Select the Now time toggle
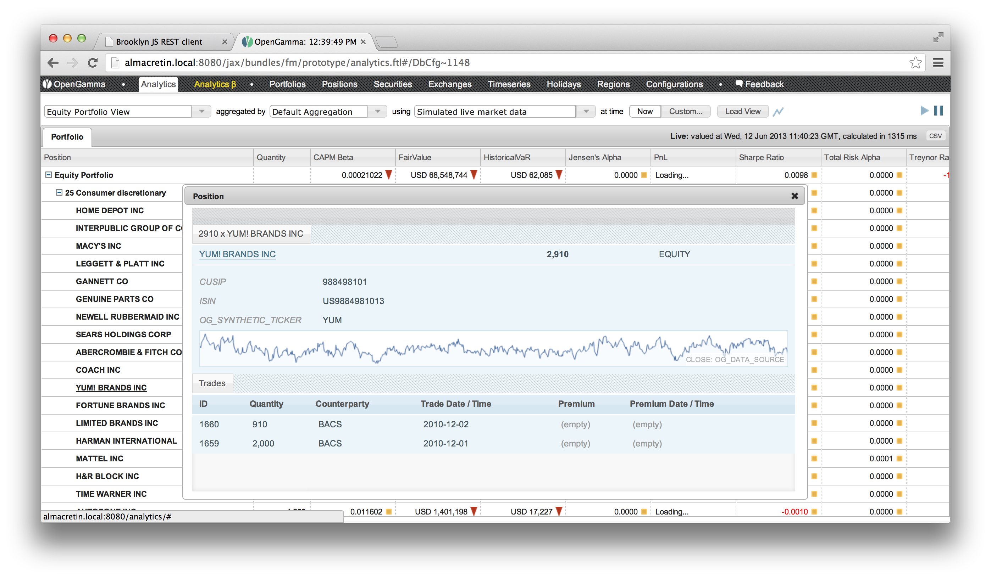This screenshot has height=579, width=991. coord(645,112)
